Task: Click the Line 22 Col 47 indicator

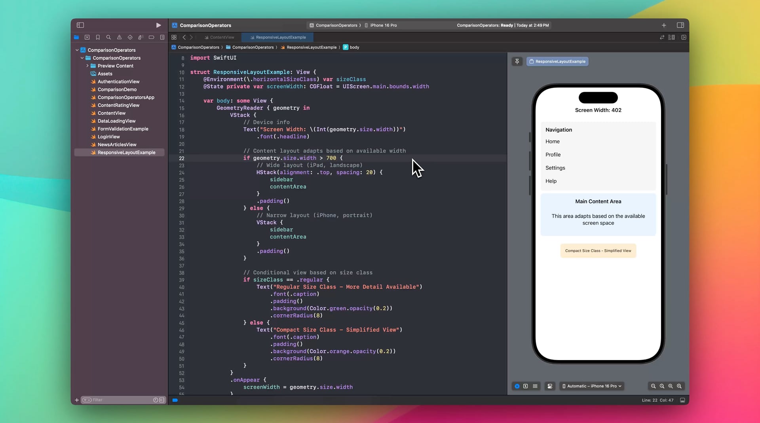Action: (657, 400)
